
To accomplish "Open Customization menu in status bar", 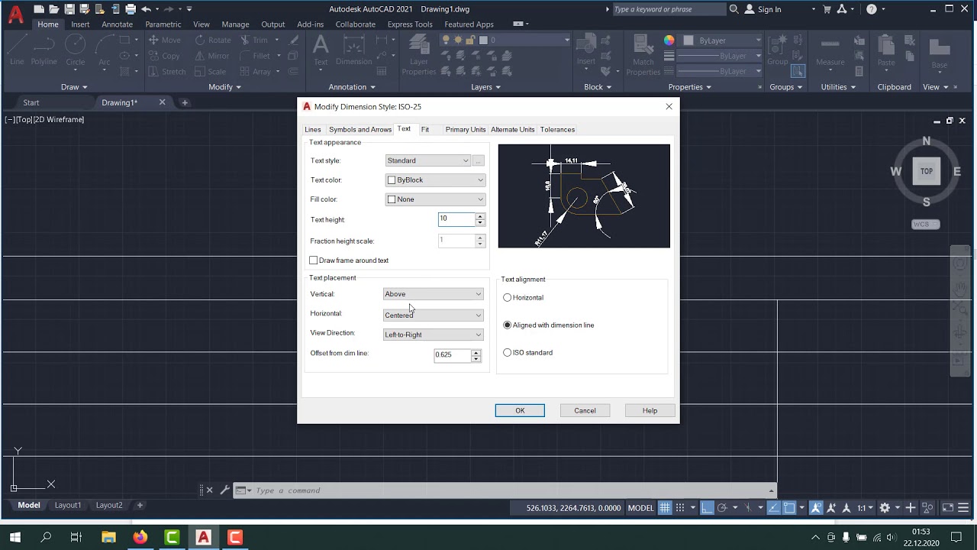I will point(963,508).
